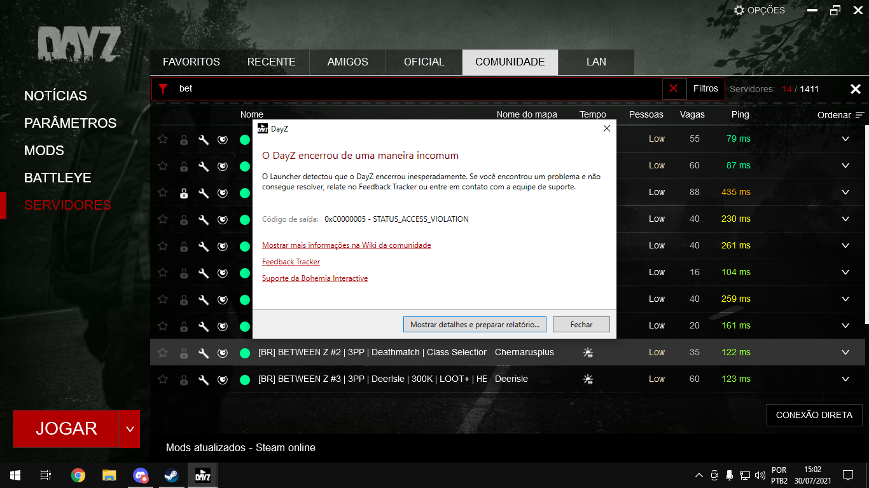This screenshot has height=488, width=869.
Task: Open Suporte da Bohemia Interactive link
Action: [315, 278]
